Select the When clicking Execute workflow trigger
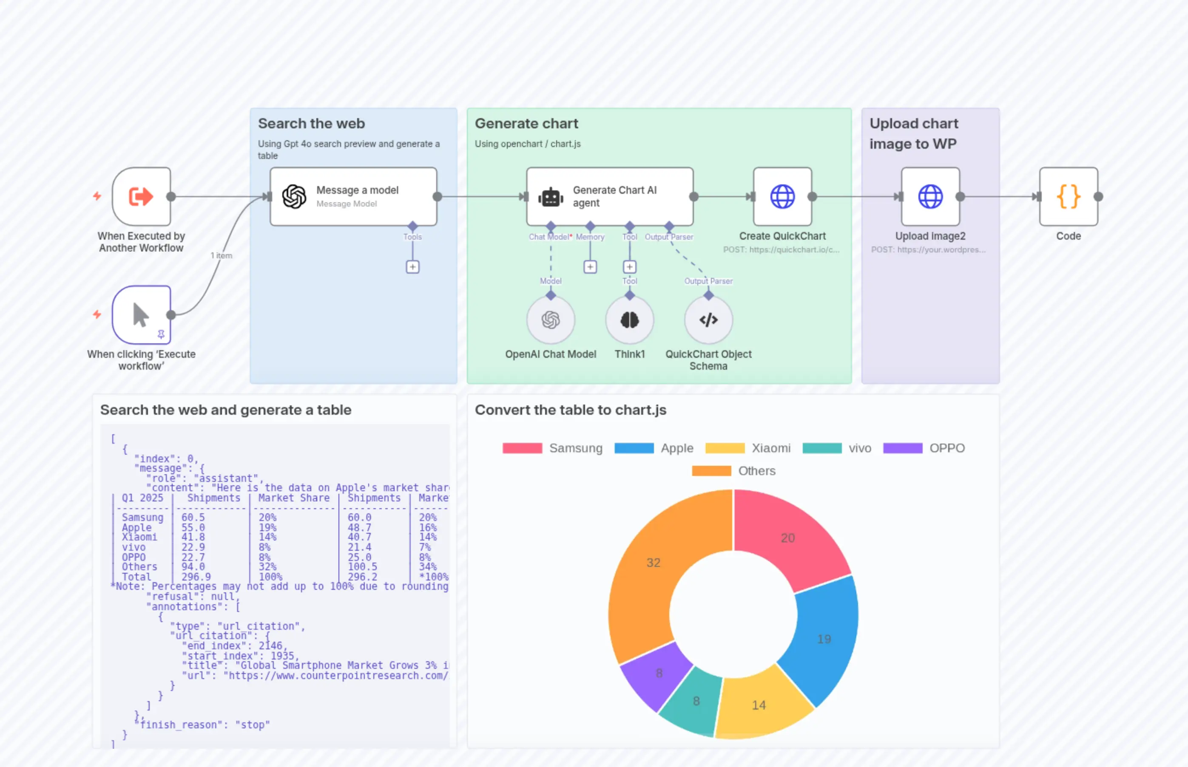The image size is (1188, 767). point(141,315)
